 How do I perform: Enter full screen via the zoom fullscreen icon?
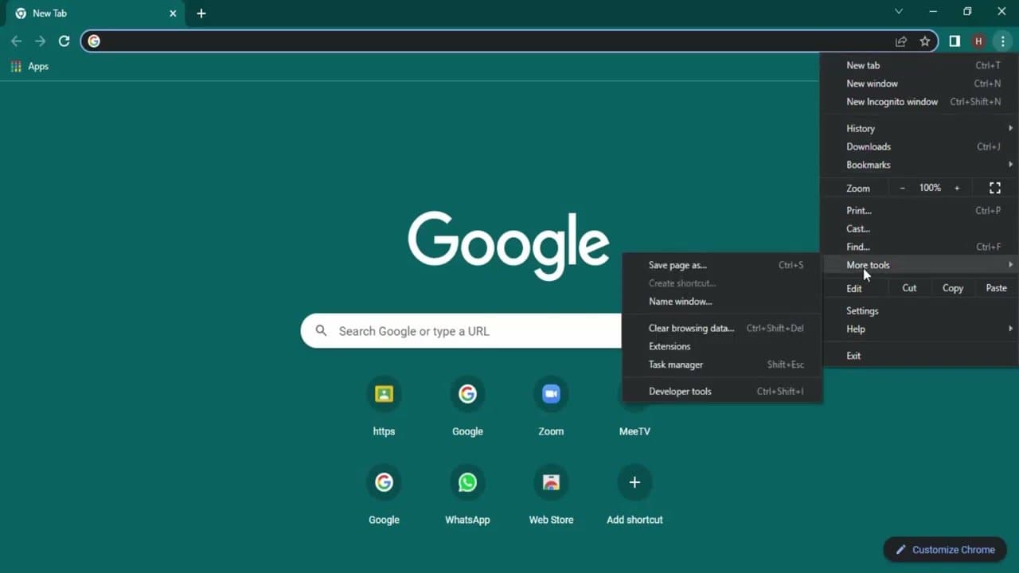click(x=994, y=188)
